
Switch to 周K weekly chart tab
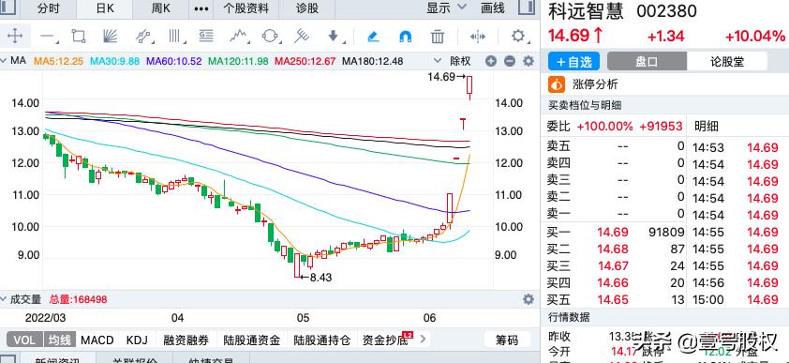[161, 8]
